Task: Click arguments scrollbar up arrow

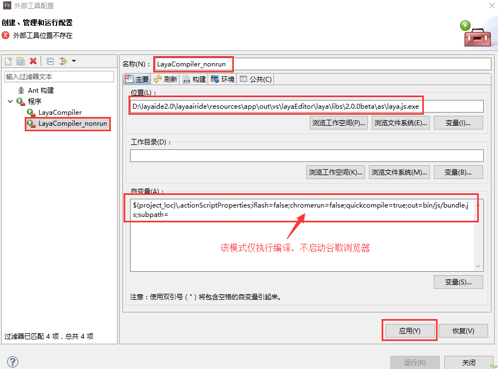Action: tap(478, 205)
